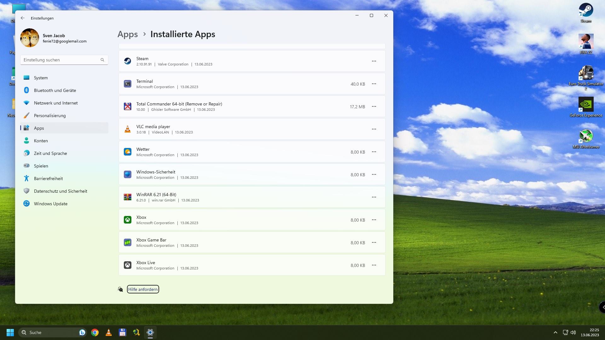Open Netzwerk und Internet settings
The image size is (605, 340).
[64, 103]
